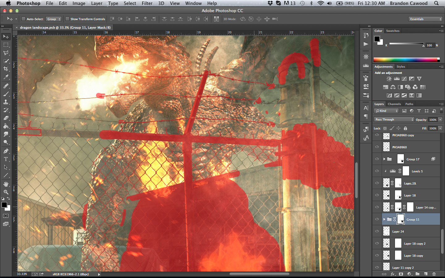Switch to the Paths tab
445x278 pixels.
pyautogui.click(x=409, y=104)
